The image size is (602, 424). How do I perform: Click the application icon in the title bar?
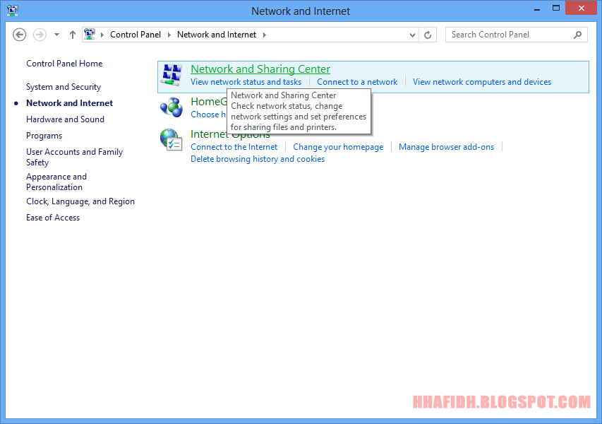[x=12, y=11]
